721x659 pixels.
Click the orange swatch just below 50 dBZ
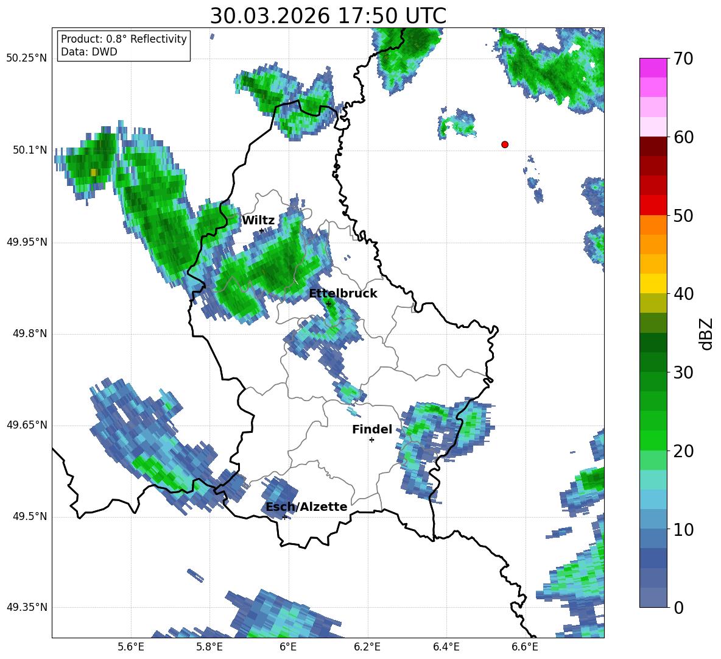pyautogui.click(x=653, y=224)
